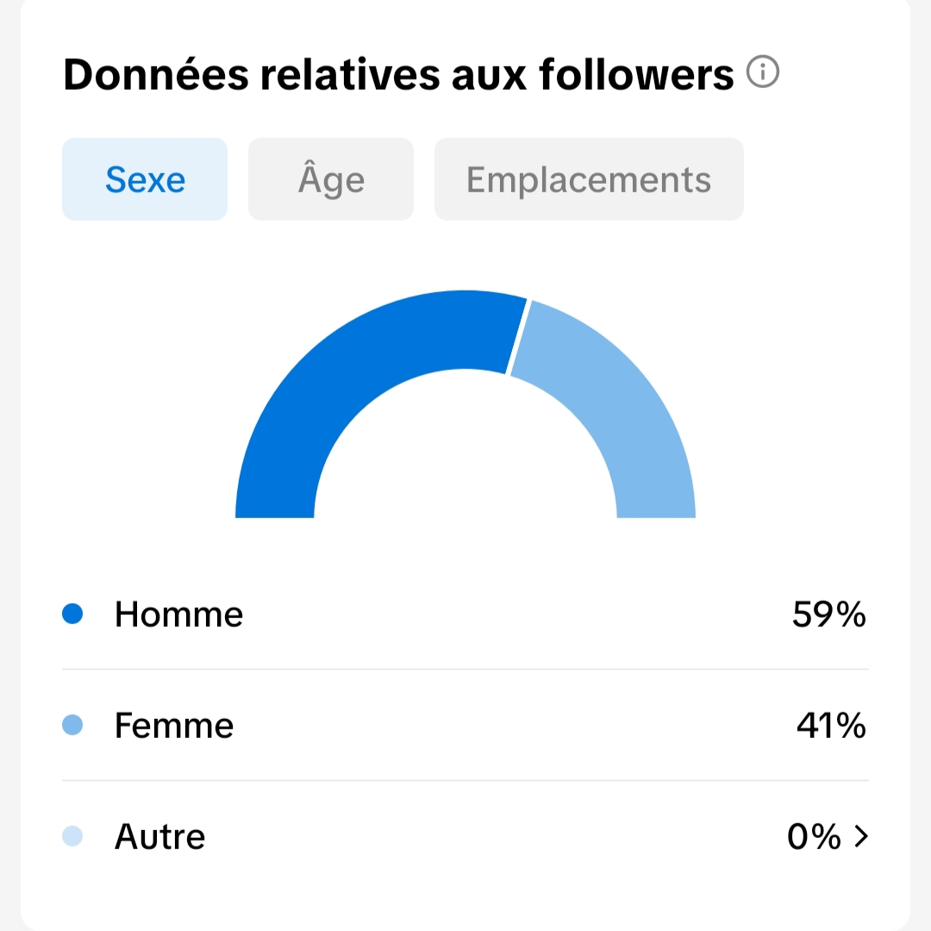Image resolution: width=931 pixels, height=931 pixels.
Task: Click the "Données relatives aux followers" heading
Action: click(x=398, y=75)
